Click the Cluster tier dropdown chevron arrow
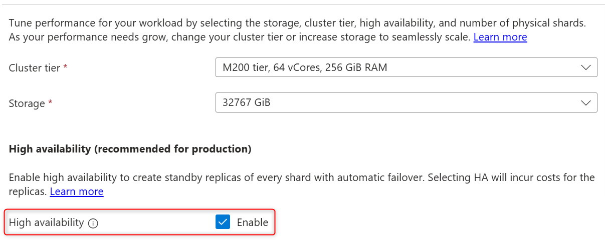 coord(585,67)
